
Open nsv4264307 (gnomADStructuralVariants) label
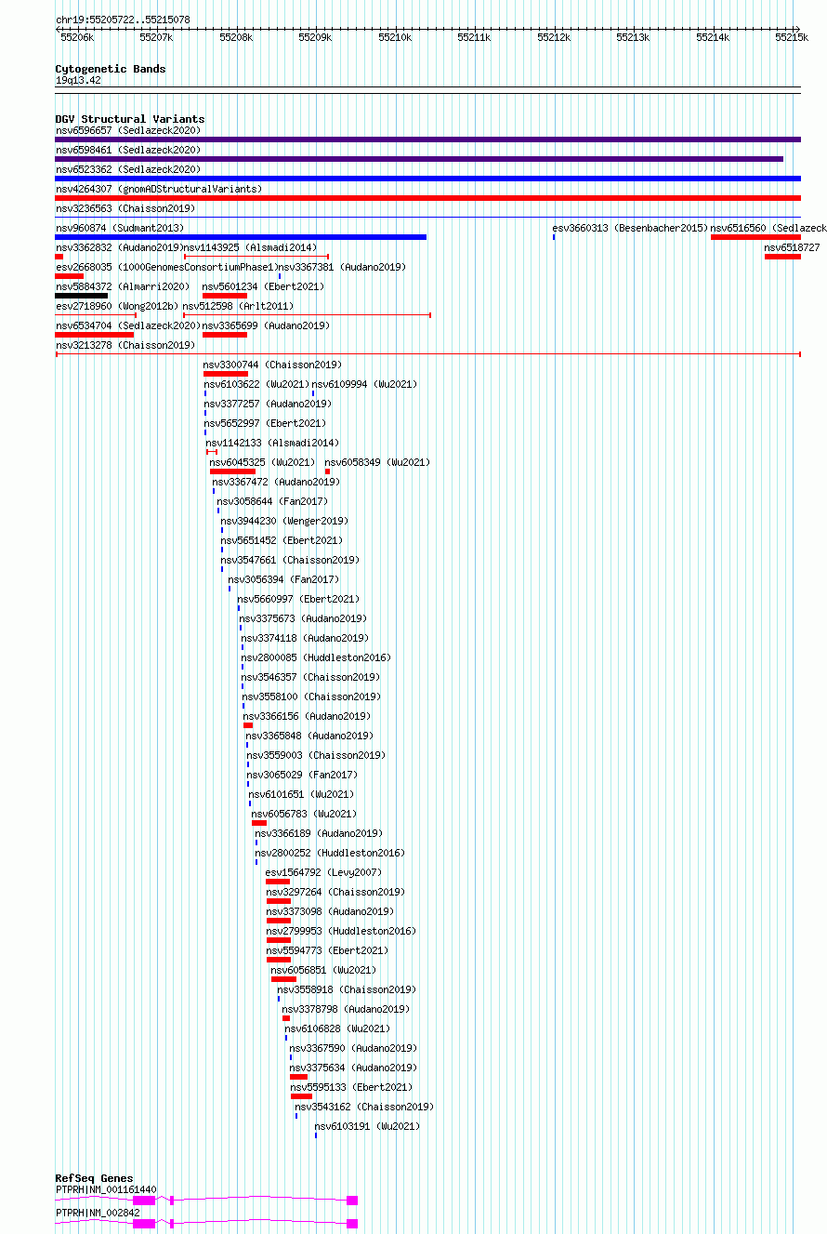pyautogui.click(x=159, y=189)
